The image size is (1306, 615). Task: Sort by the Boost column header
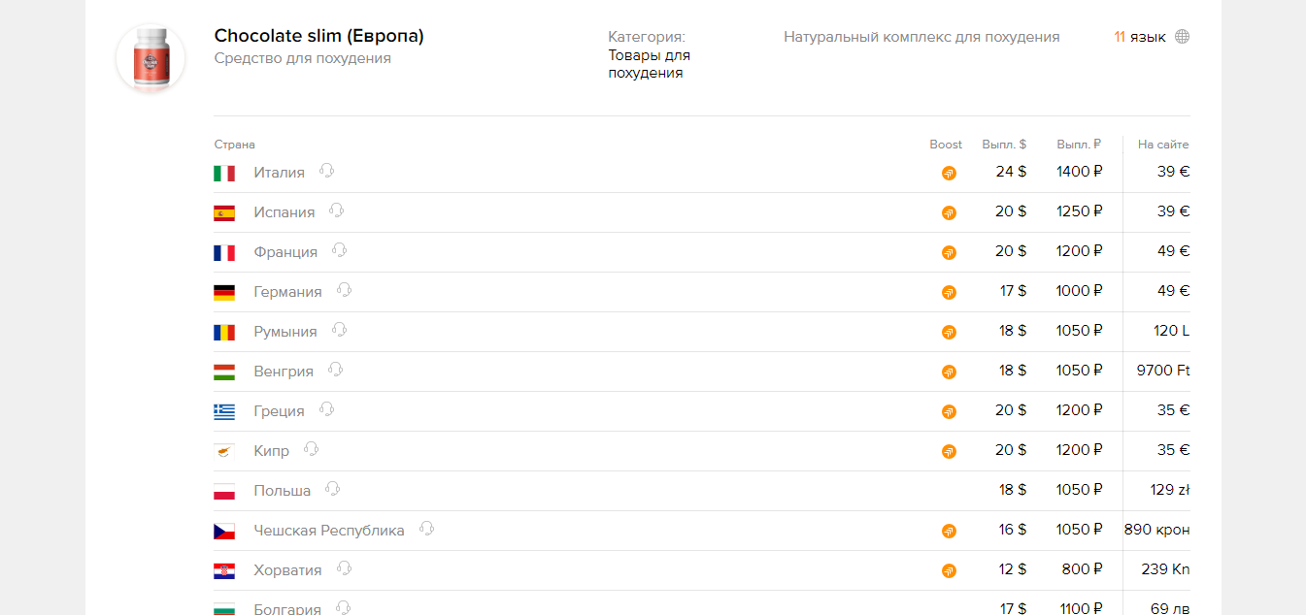[946, 145]
